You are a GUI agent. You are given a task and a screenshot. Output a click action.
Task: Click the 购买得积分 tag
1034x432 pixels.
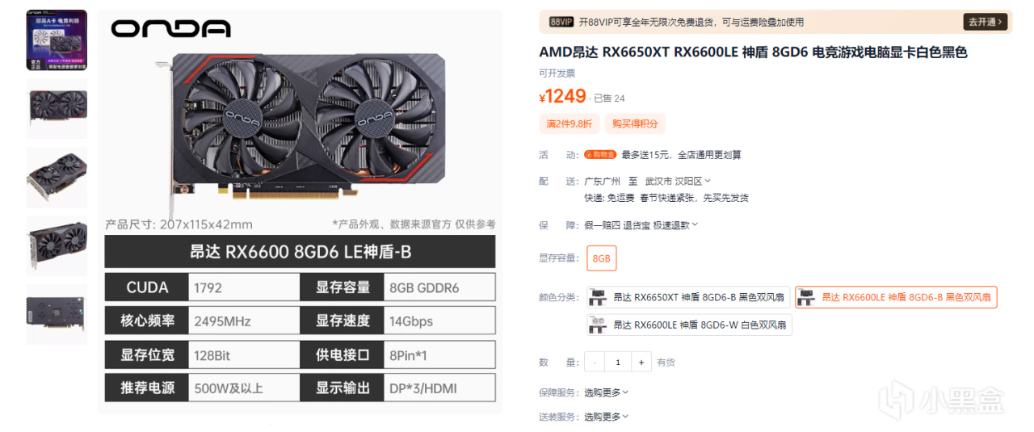[635, 124]
